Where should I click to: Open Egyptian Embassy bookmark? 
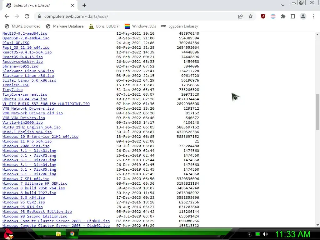(179, 26)
